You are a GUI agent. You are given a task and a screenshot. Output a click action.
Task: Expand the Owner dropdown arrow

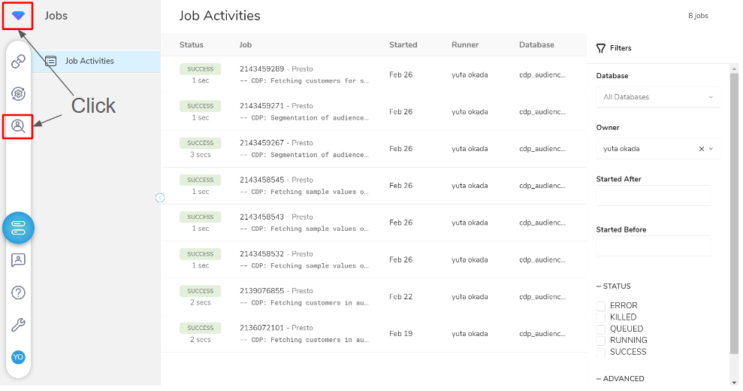pyautogui.click(x=711, y=149)
